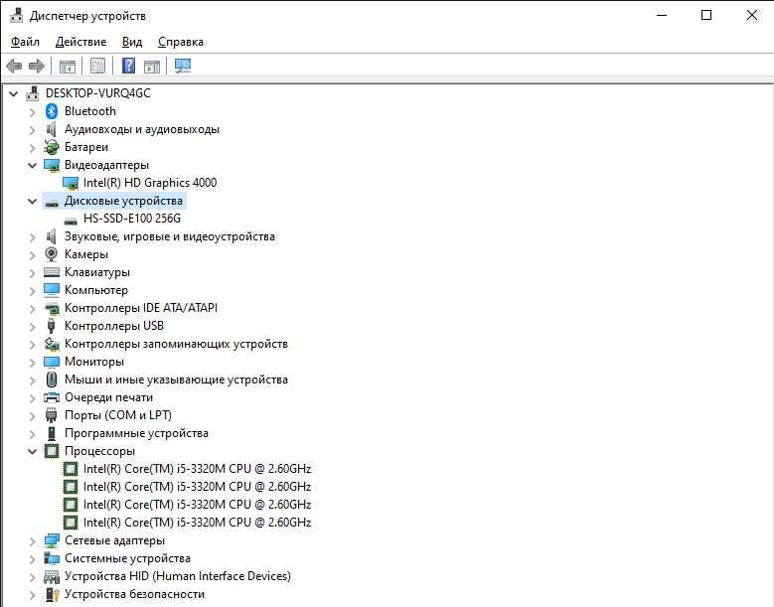This screenshot has width=774, height=607.
Task: Collapse the Процессоры category
Action: [33, 451]
